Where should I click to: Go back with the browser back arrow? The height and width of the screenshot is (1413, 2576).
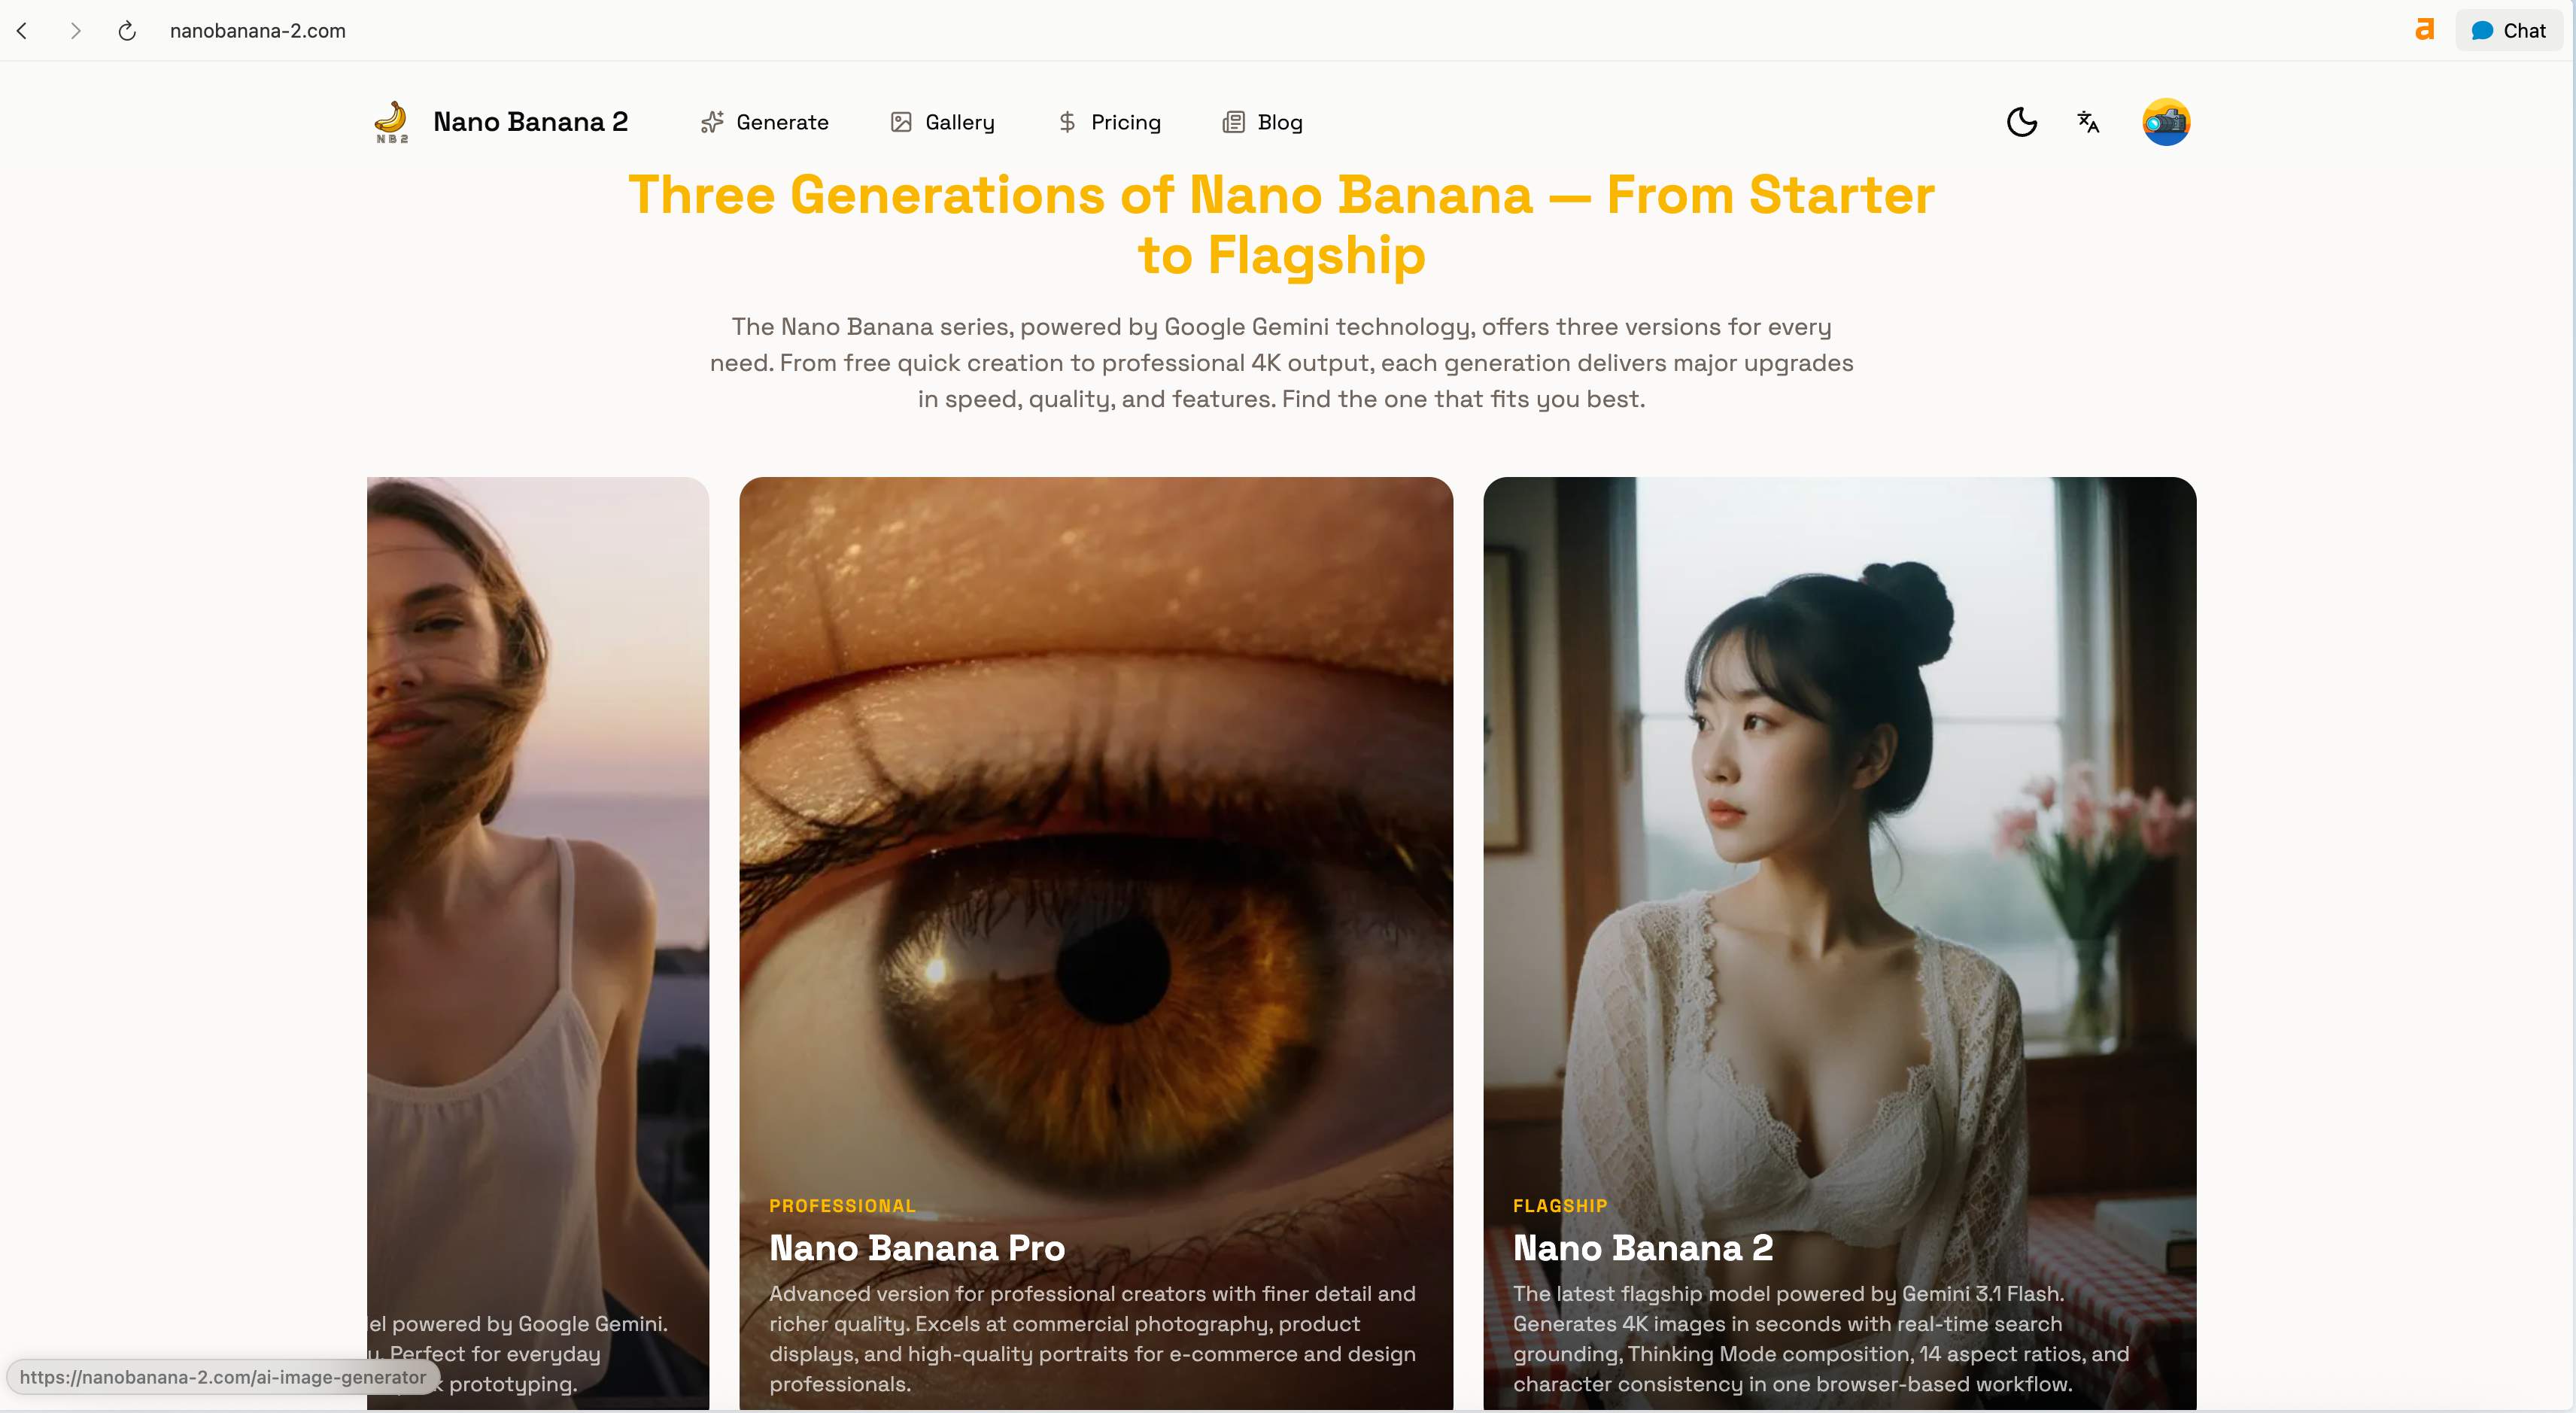click(22, 31)
